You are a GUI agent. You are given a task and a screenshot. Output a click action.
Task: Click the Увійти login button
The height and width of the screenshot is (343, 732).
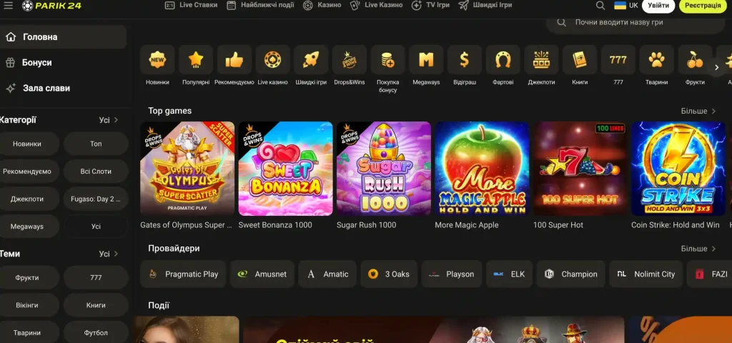tap(658, 6)
